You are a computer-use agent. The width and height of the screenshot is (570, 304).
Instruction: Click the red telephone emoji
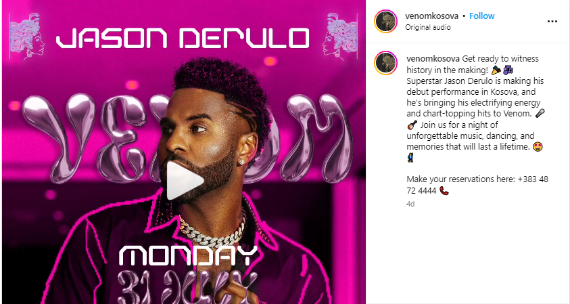click(x=444, y=191)
